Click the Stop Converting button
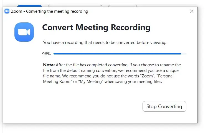 click(x=164, y=106)
